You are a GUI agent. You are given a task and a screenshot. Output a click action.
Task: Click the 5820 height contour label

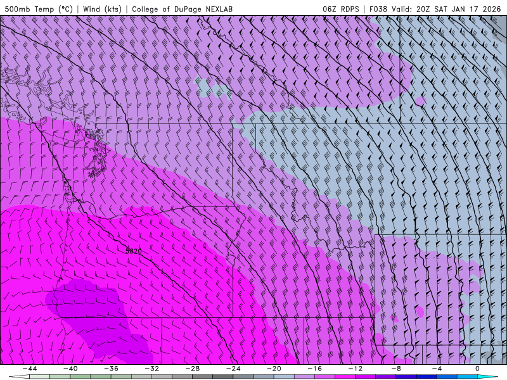tap(134, 251)
